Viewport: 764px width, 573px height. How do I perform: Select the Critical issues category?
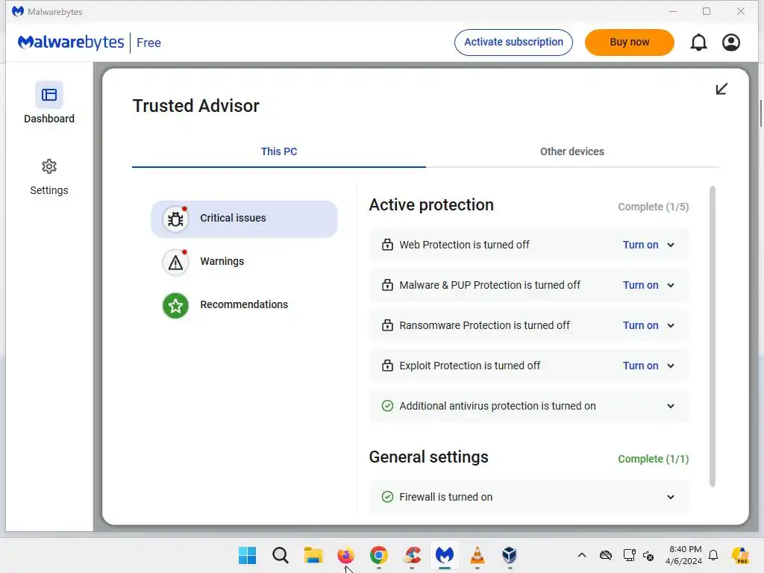(x=244, y=219)
